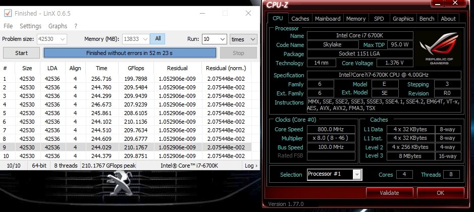Switch to the Mainboard tab in CPU-Z
This screenshot has width=474, height=212.
click(x=328, y=19)
